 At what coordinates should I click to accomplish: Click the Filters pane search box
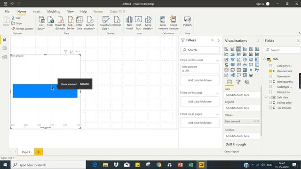(200, 50)
